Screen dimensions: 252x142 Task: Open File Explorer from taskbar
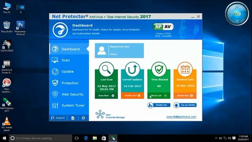[x=95, y=138]
